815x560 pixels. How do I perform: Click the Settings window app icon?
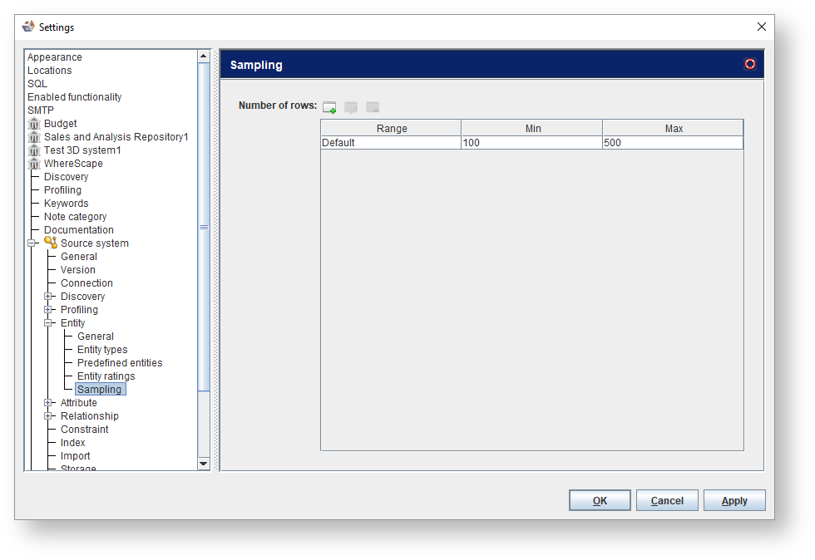coord(28,27)
